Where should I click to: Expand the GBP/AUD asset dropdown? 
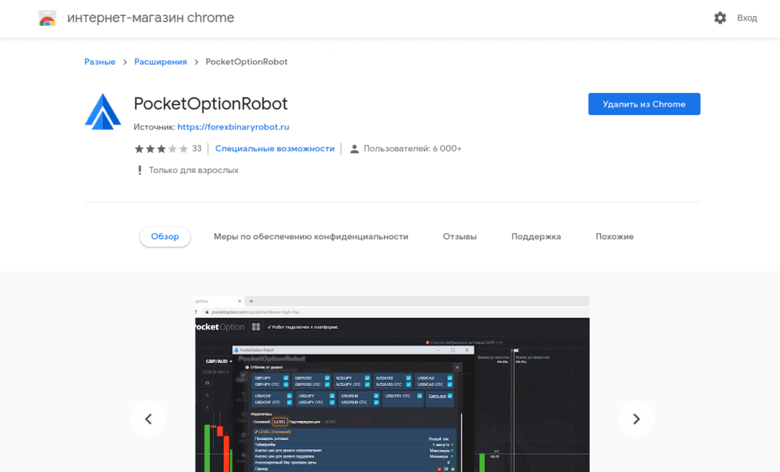pos(219,361)
